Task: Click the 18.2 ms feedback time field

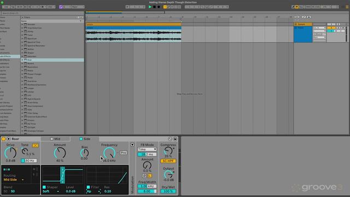Action: click(x=147, y=154)
